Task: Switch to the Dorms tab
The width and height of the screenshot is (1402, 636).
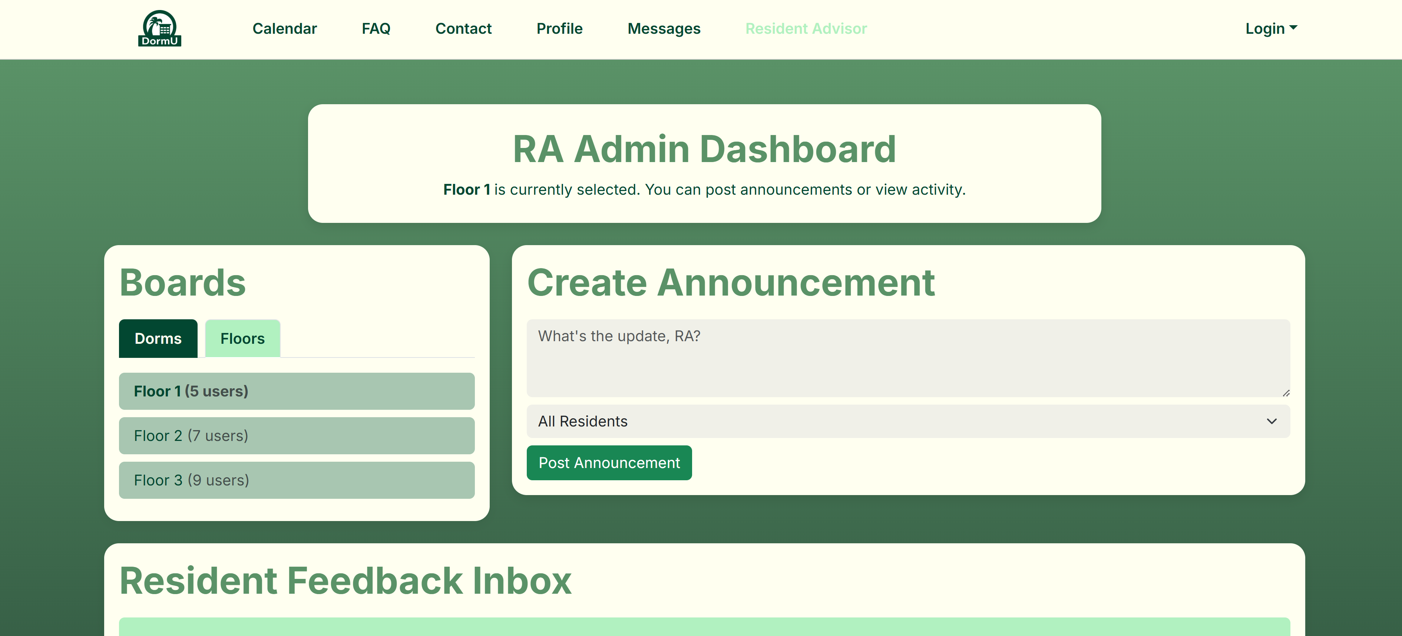Action: tap(158, 338)
